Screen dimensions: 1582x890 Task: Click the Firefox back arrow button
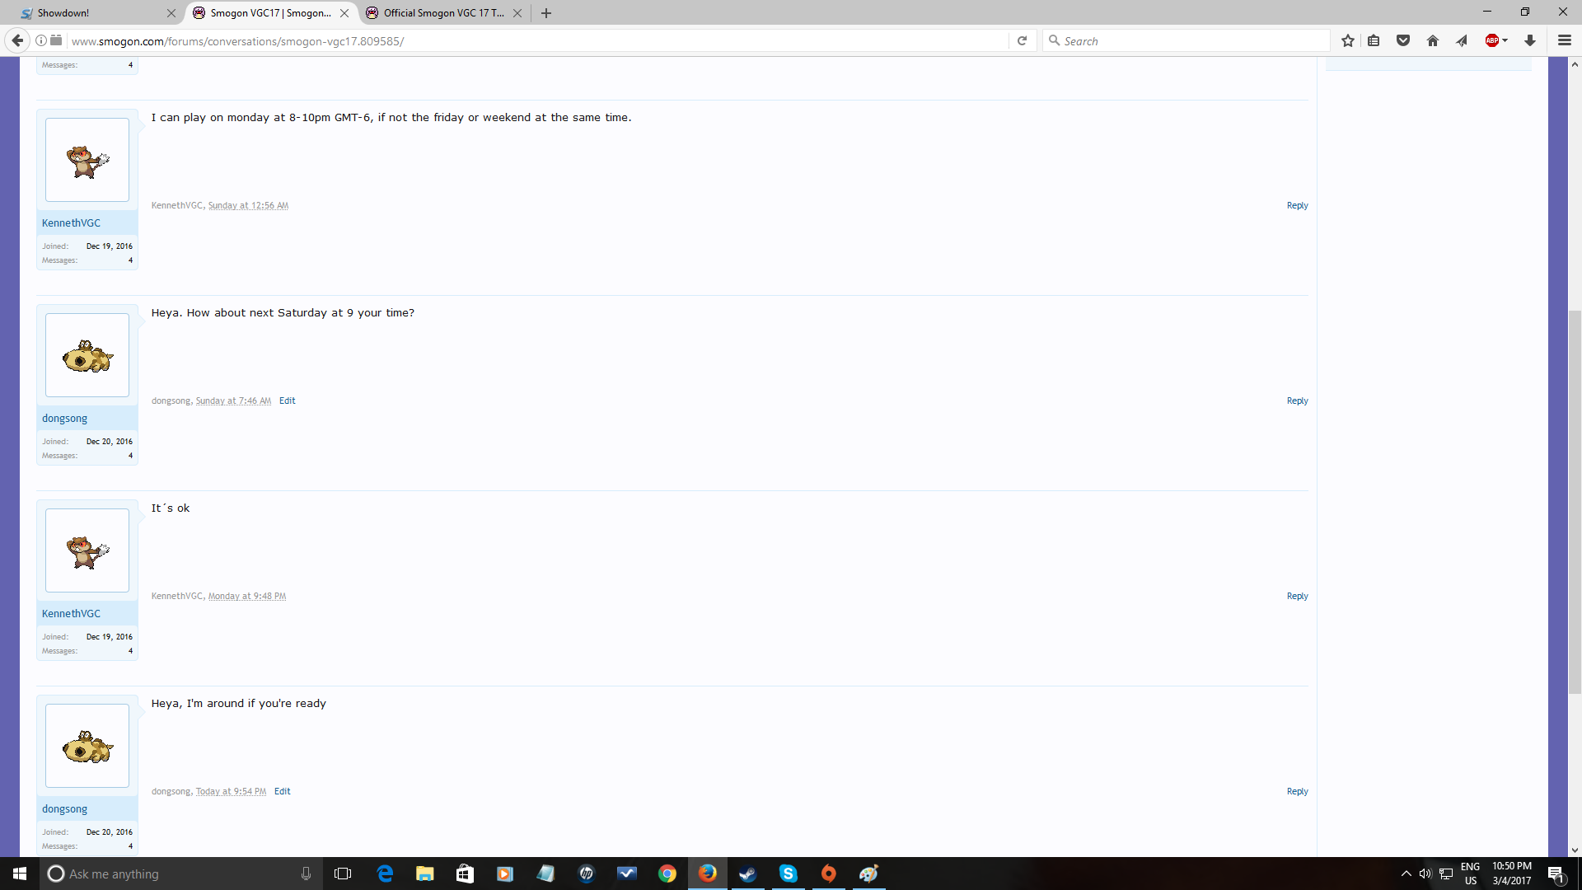coord(17,40)
